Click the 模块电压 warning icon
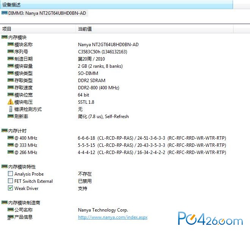250x232 pixels. pyautogui.click(x=11, y=102)
